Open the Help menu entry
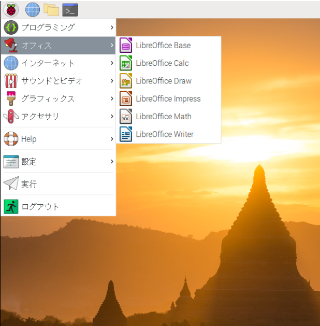The image size is (320, 326). coord(59,139)
